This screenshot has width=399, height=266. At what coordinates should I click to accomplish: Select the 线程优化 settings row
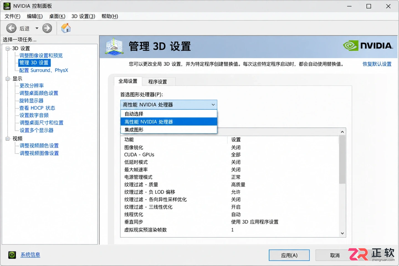(230, 214)
